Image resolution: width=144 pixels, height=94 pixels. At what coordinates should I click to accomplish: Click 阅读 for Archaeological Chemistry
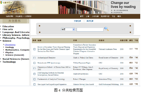tap(131, 58)
